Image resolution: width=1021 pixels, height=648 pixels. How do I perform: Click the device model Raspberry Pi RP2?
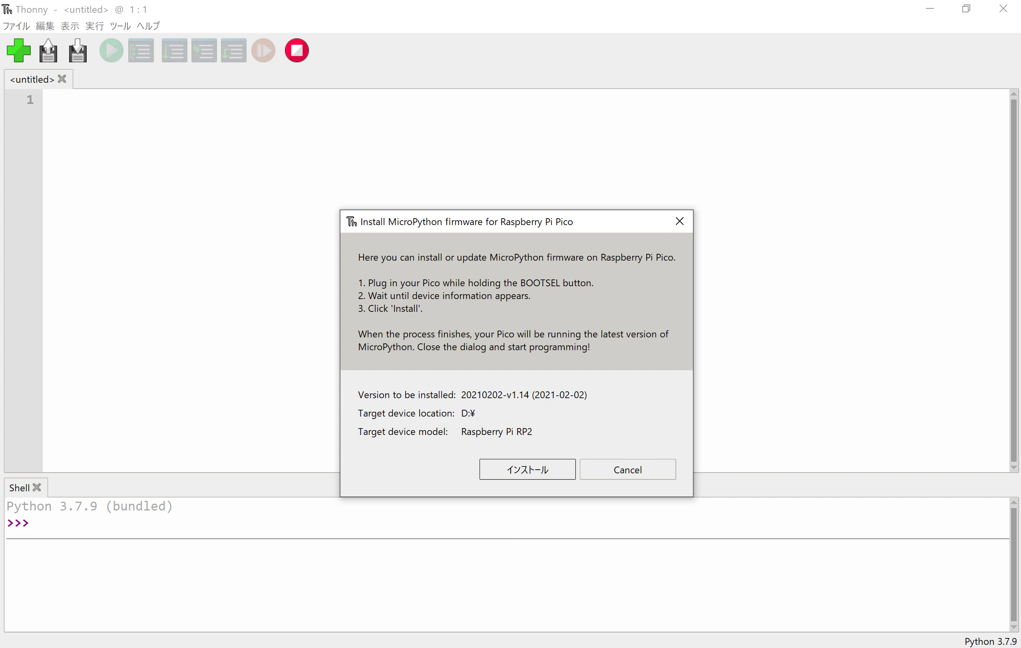pos(496,432)
